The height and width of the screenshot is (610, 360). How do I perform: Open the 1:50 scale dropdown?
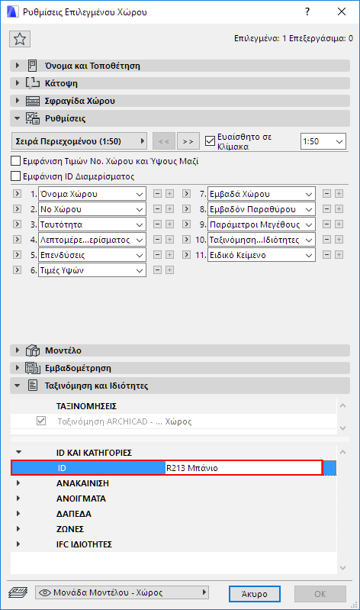pos(323,141)
